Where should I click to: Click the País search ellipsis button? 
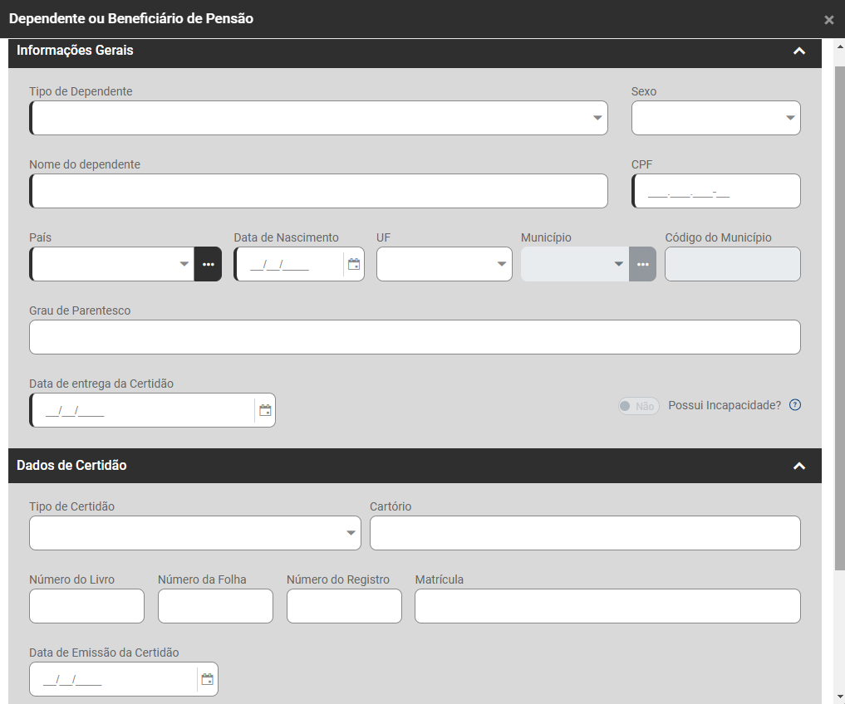click(x=208, y=264)
